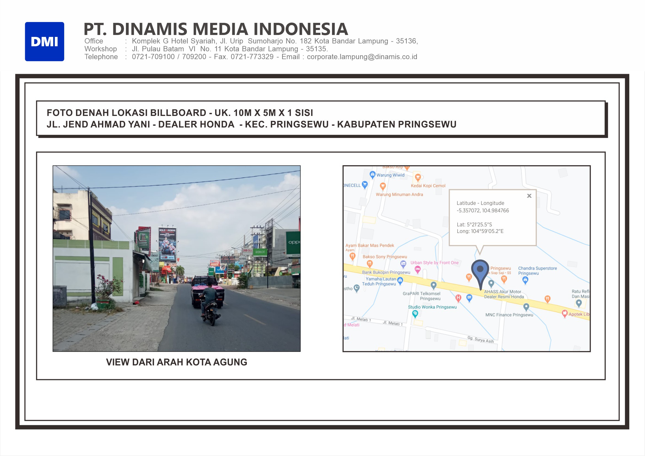Click the AHASS Akur Motor Dealer label
The width and height of the screenshot is (645, 456).
504,294
